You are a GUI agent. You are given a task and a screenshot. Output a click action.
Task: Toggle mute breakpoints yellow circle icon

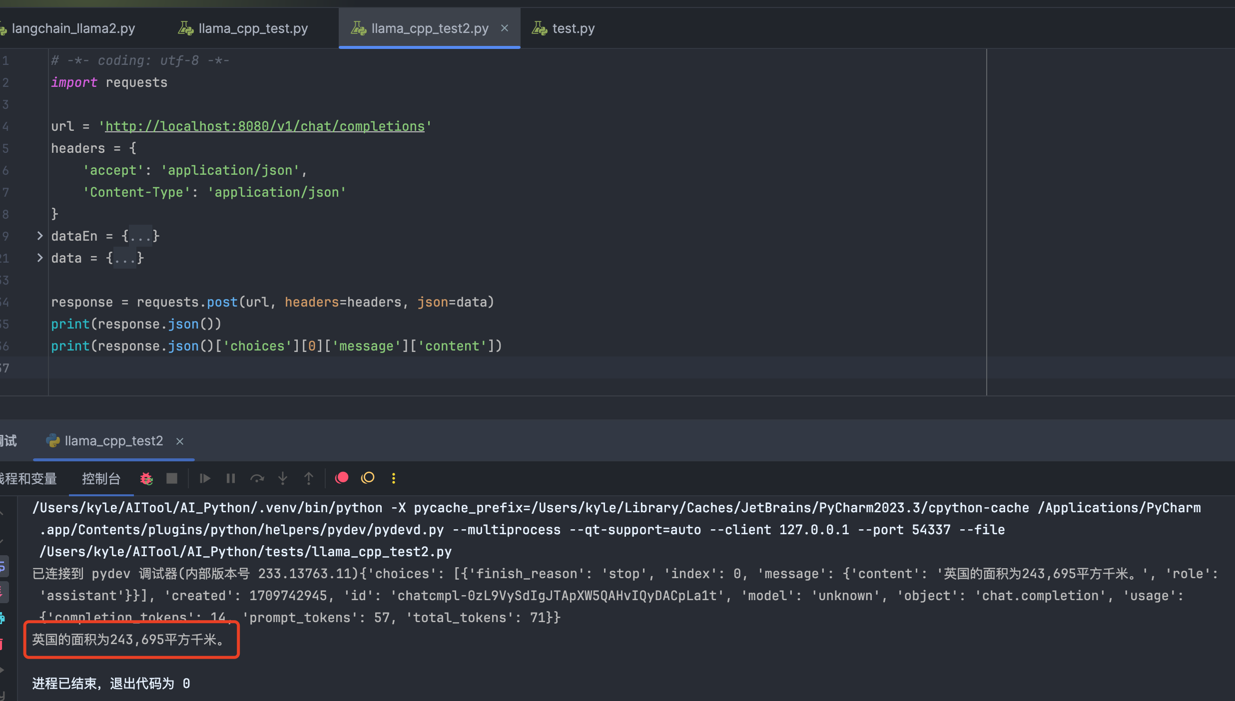coord(368,478)
